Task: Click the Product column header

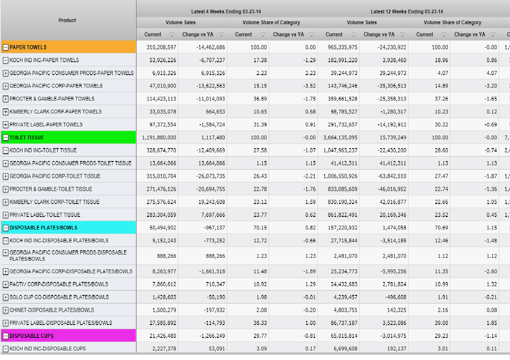Action: click(x=67, y=20)
